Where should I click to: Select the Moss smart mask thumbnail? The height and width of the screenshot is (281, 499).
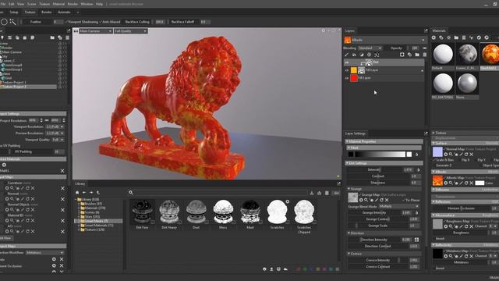[x=223, y=212]
